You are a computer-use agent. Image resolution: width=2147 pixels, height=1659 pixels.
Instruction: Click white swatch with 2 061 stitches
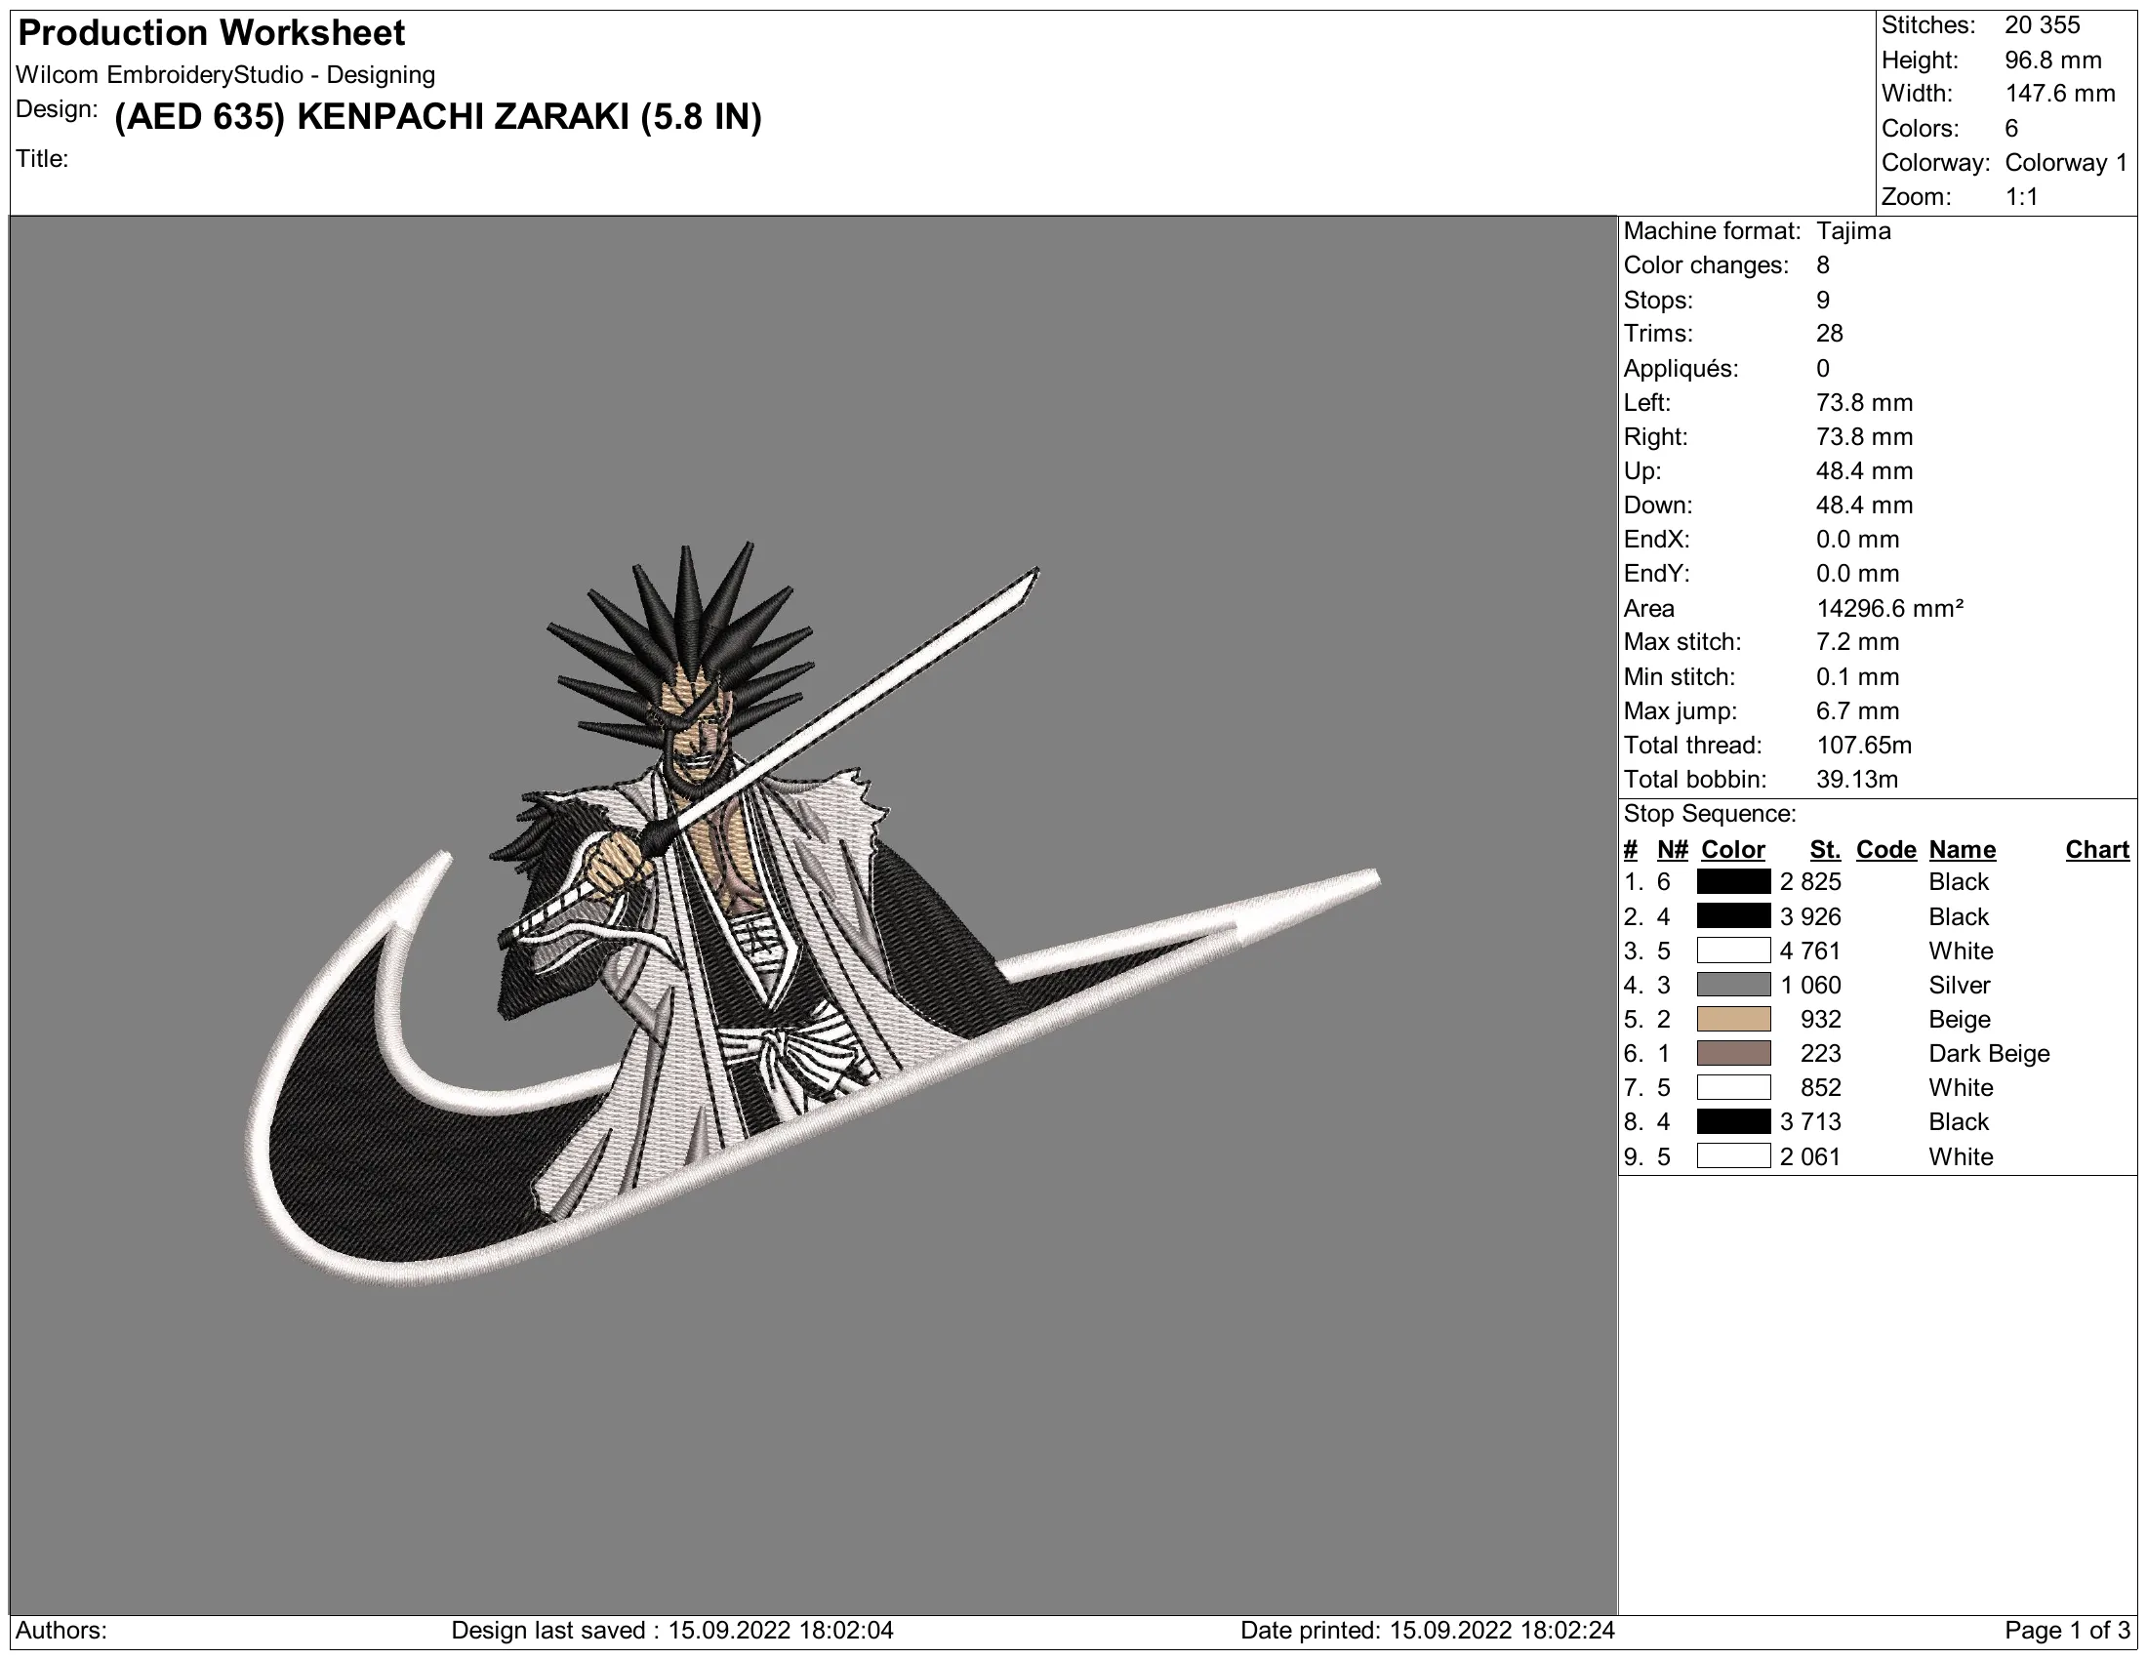click(1733, 1156)
